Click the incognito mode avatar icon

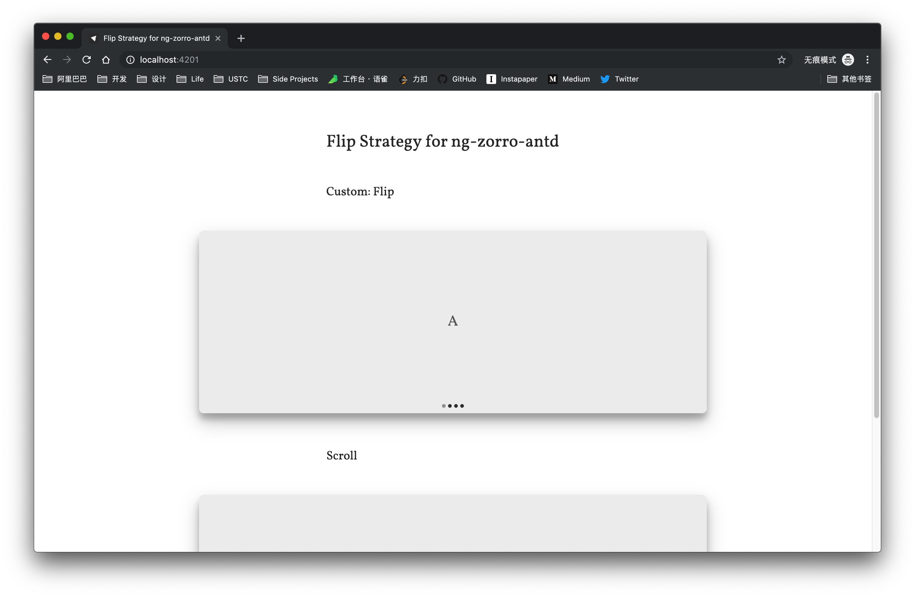click(x=848, y=60)
